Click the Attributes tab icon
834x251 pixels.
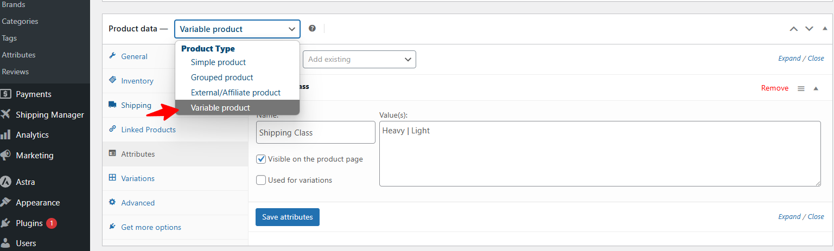[x=112, y=153]
